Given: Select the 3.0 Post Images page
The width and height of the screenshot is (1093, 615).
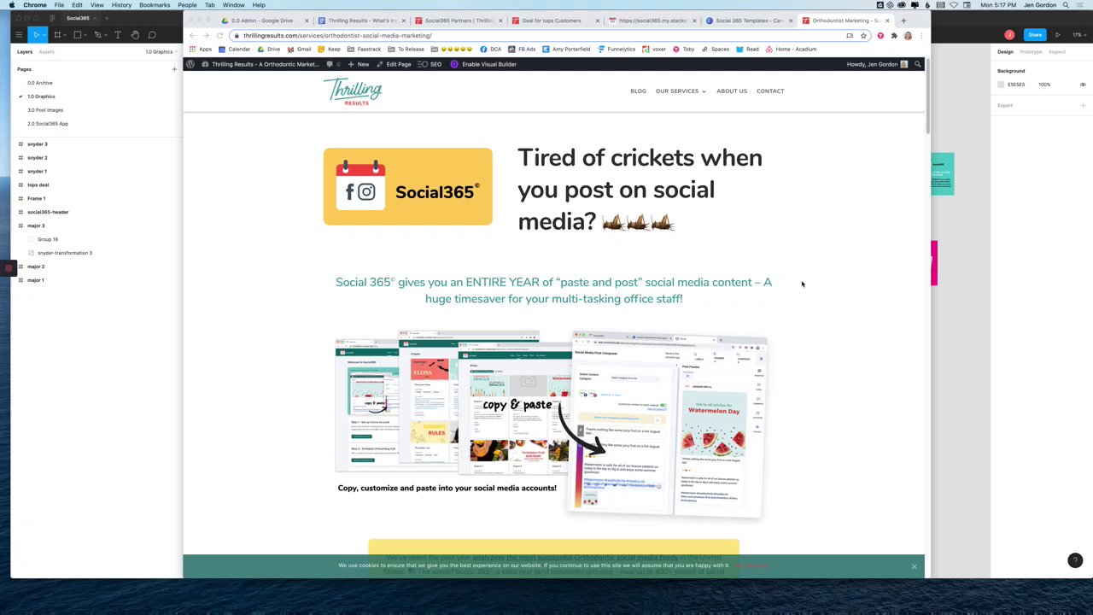Looking at the screenshot, I should click(45, 110).
